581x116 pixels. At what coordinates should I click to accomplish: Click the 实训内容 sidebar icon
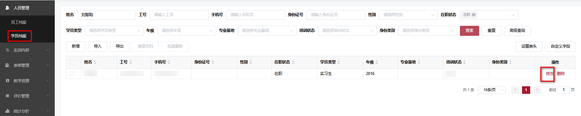pyautogui.click(x=7, y=50)
